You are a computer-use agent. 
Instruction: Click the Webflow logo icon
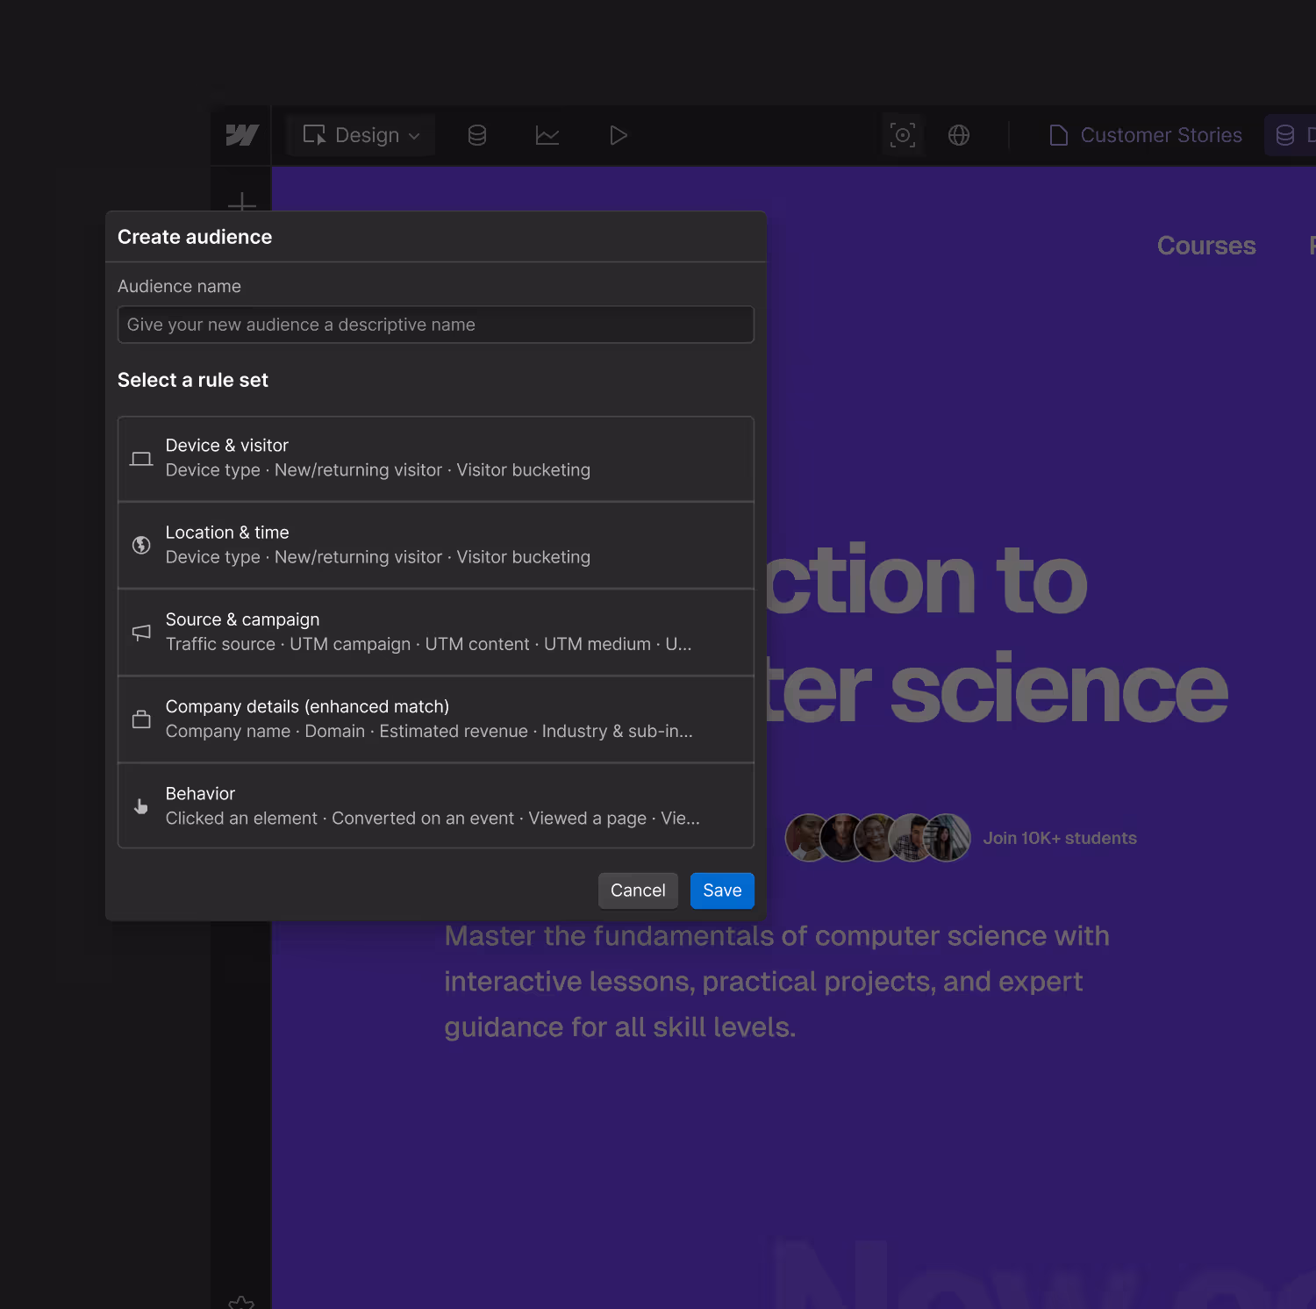[x=241, y=135]
